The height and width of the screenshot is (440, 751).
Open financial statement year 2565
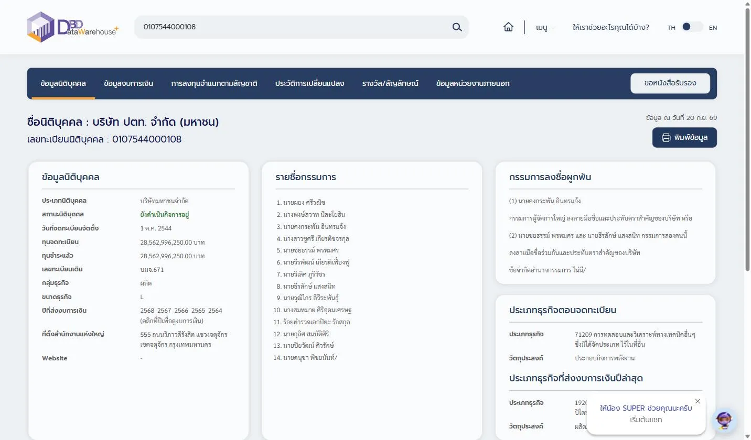tap(198, 311)
